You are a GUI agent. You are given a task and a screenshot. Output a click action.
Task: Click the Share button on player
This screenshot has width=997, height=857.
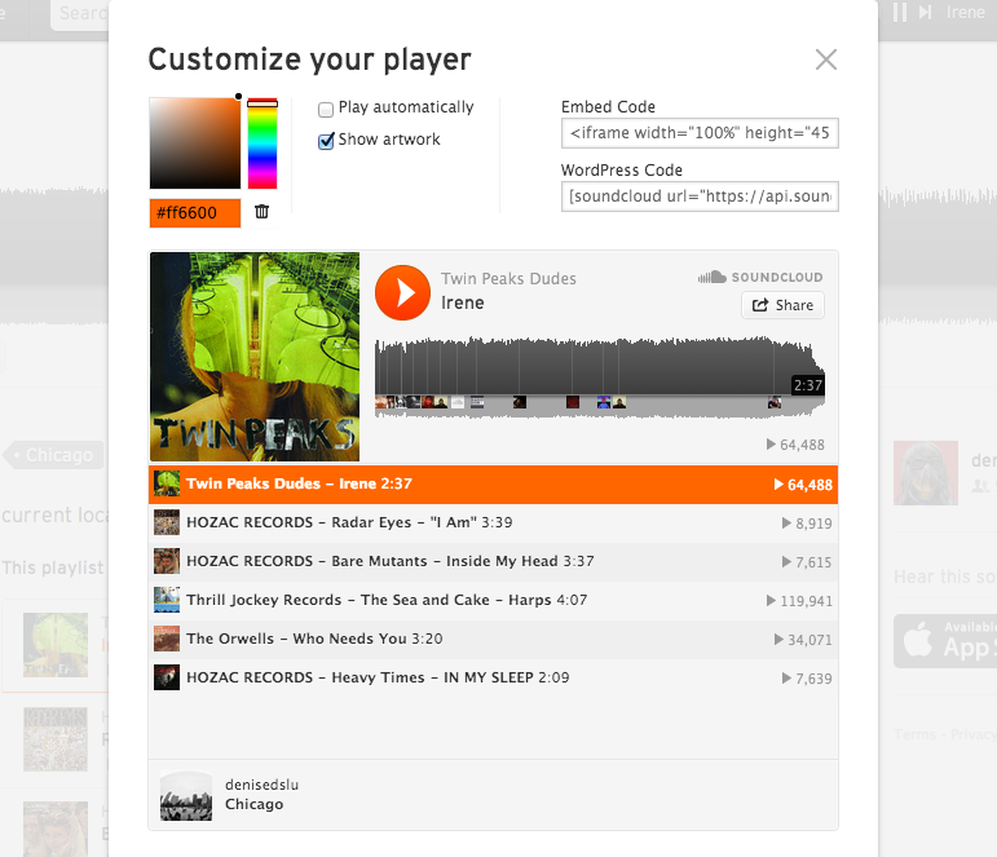(x=782, y=305)
